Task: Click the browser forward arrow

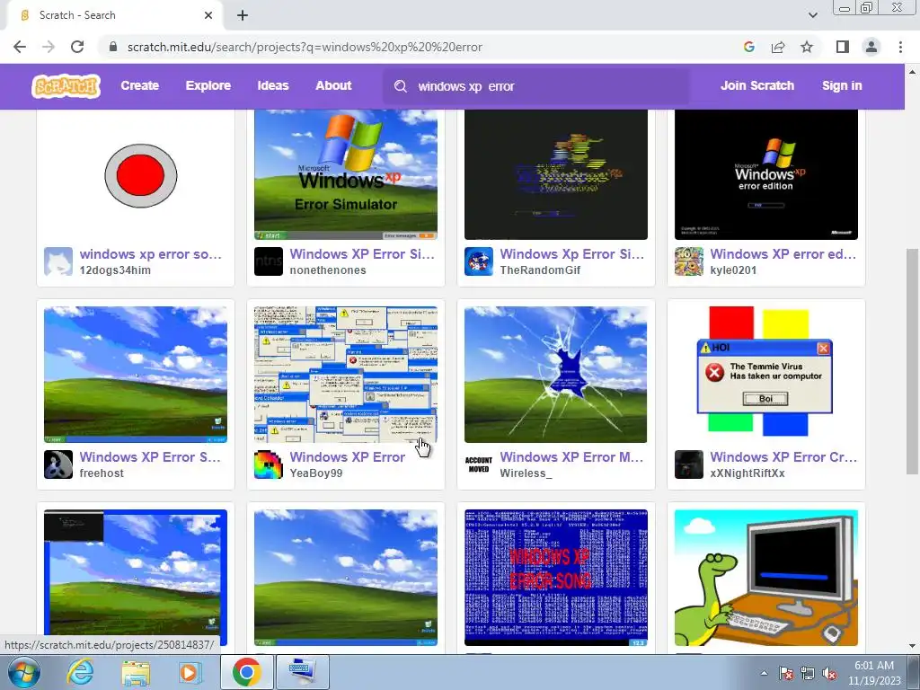Action: click(x=49, y=47)
